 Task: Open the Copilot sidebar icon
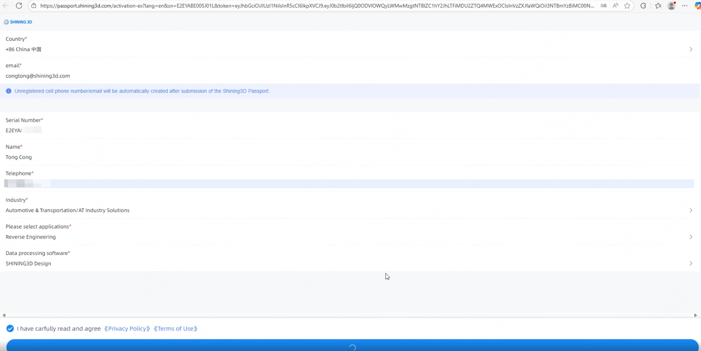coord(697,6)
